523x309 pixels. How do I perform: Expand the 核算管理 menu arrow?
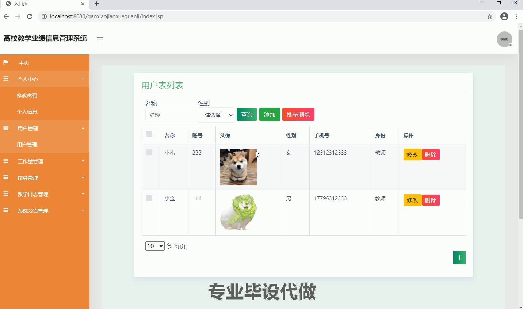(x=83, y=178)
